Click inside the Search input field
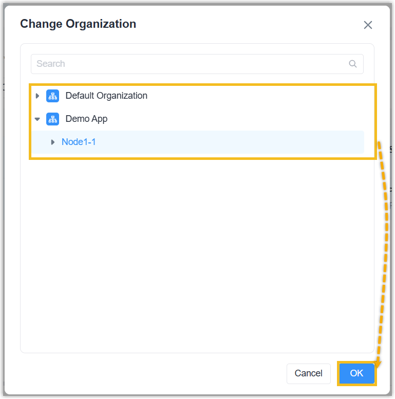395x399 pixels. 185,64
